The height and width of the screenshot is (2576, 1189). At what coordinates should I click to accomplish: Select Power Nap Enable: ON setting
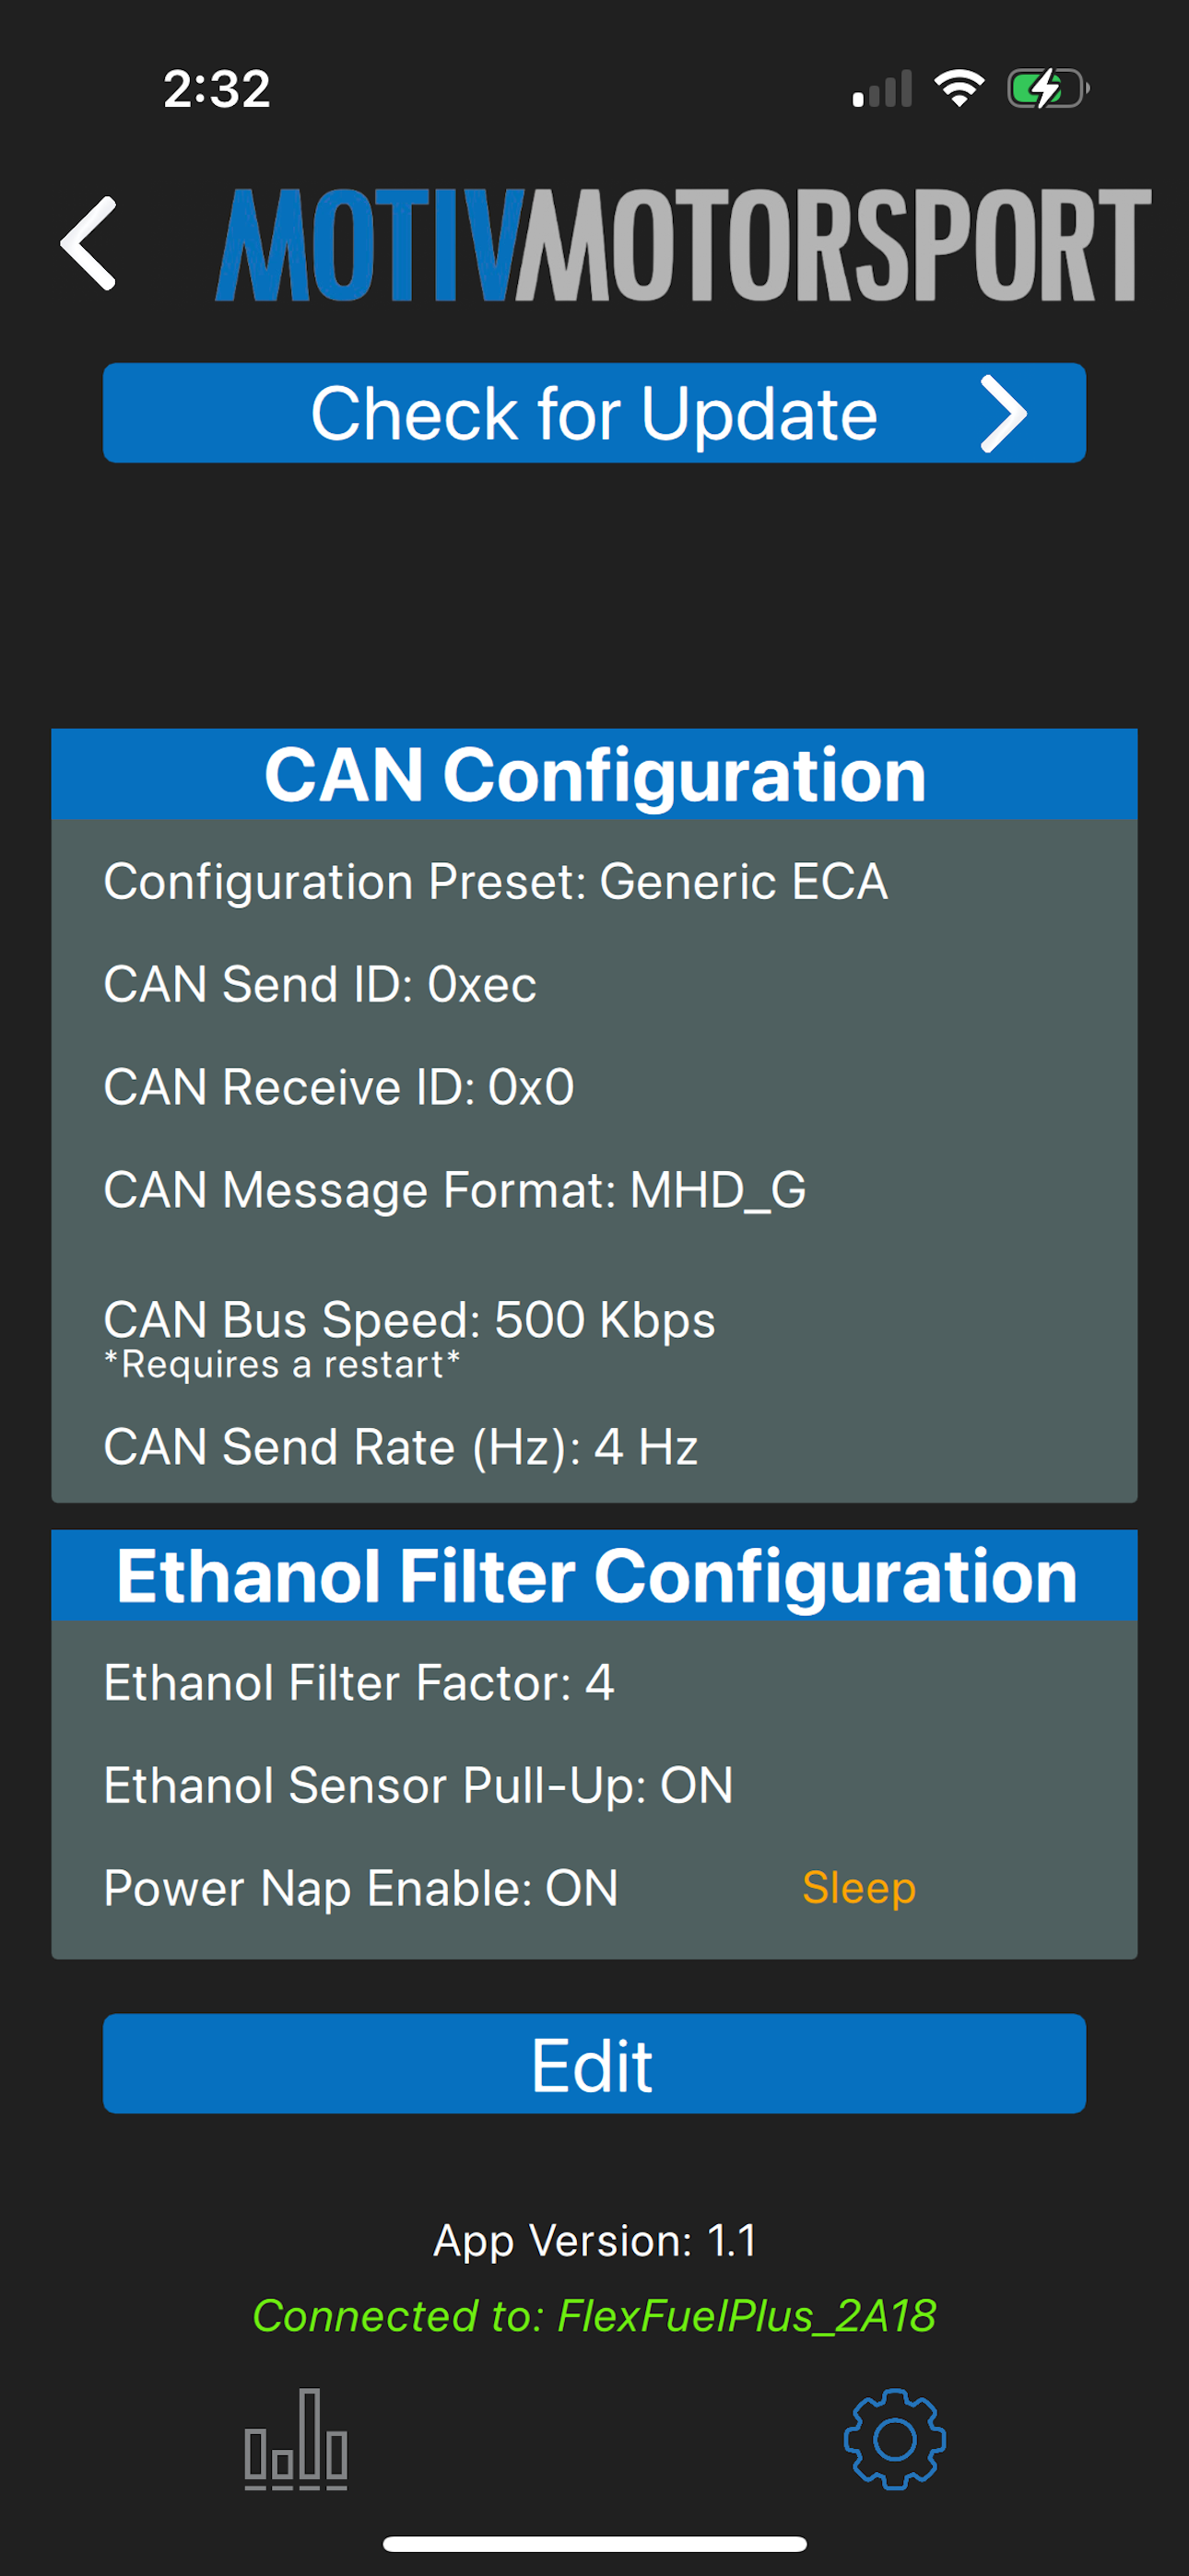point(361,1888)
